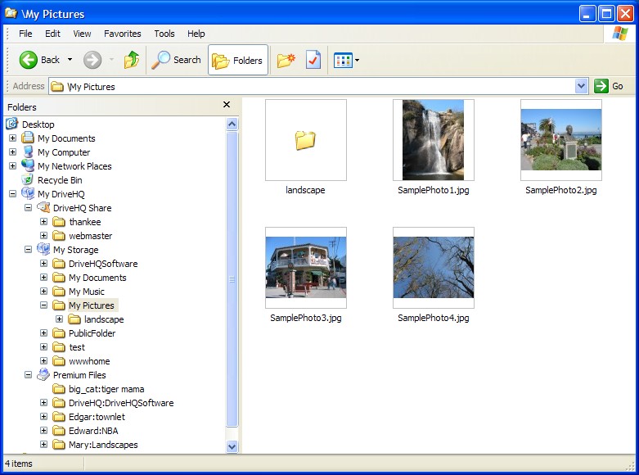Open the Favorites menu

point(122,34)
